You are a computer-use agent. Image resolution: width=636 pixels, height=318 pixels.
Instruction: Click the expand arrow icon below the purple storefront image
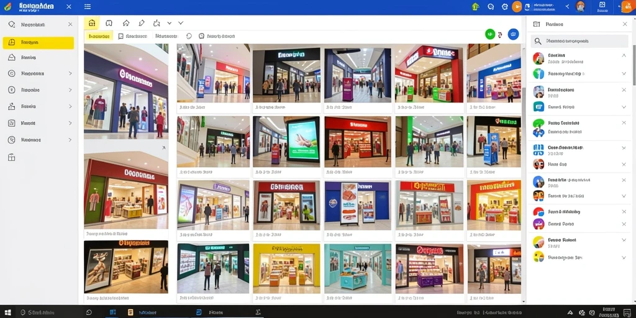[x=163, y=148]
